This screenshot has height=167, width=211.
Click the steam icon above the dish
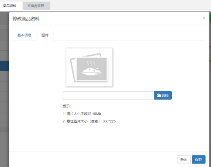pos(91,63)
